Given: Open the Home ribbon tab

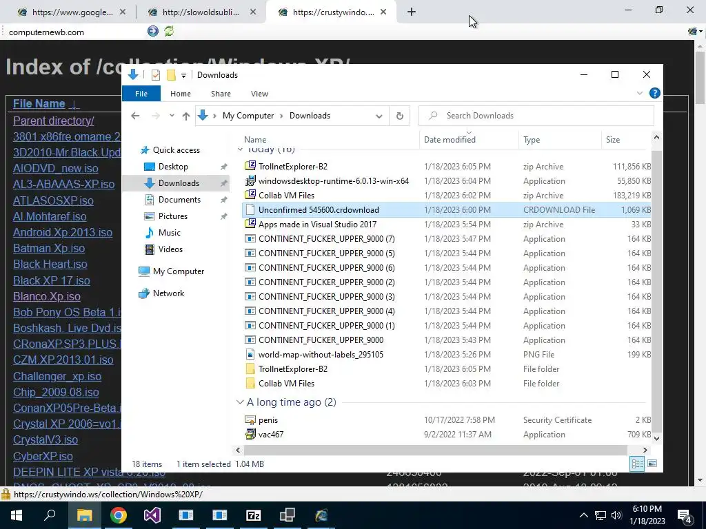Looking at the screenshot, I should [181, 94].
